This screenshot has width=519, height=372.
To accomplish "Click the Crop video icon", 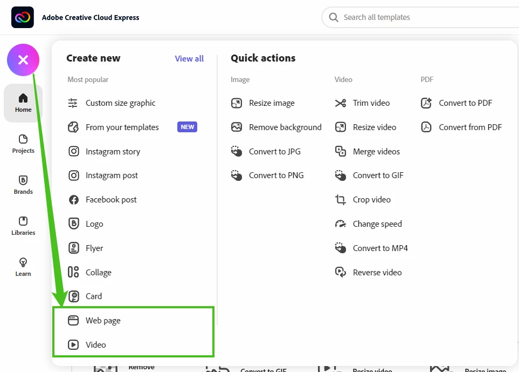I will point(340,200).
